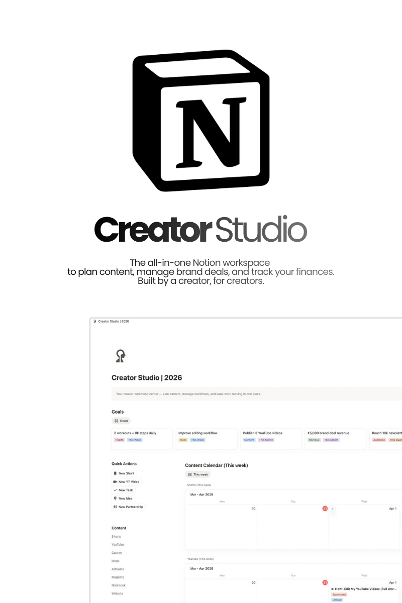Click the Health tag on workouts goal
The width and height of the screenshot is (402, 603).
coord(119,440)
